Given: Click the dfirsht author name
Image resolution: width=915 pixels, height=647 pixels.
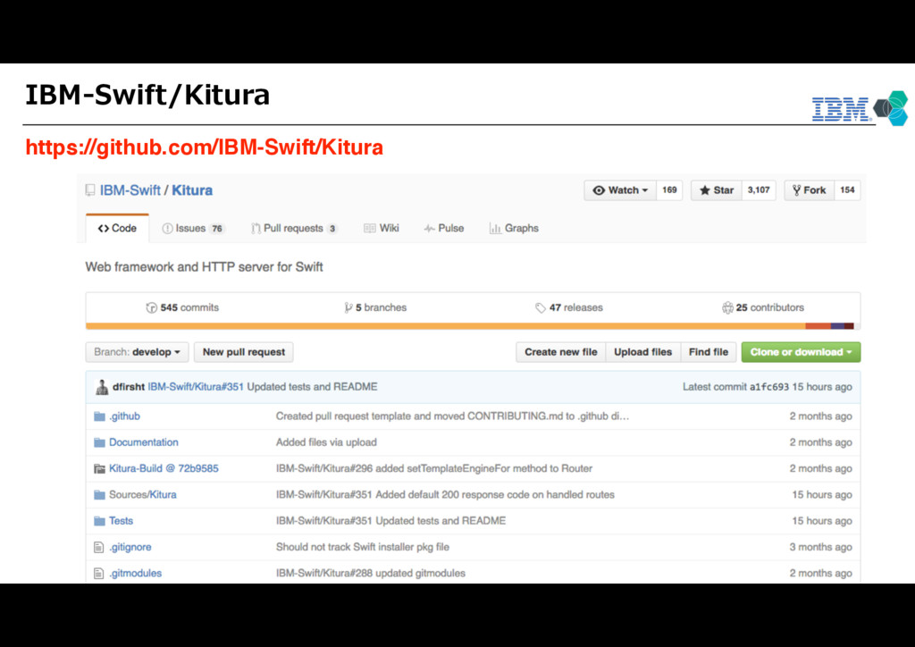Looking at the screenshot, I should (x=129, y=387).
